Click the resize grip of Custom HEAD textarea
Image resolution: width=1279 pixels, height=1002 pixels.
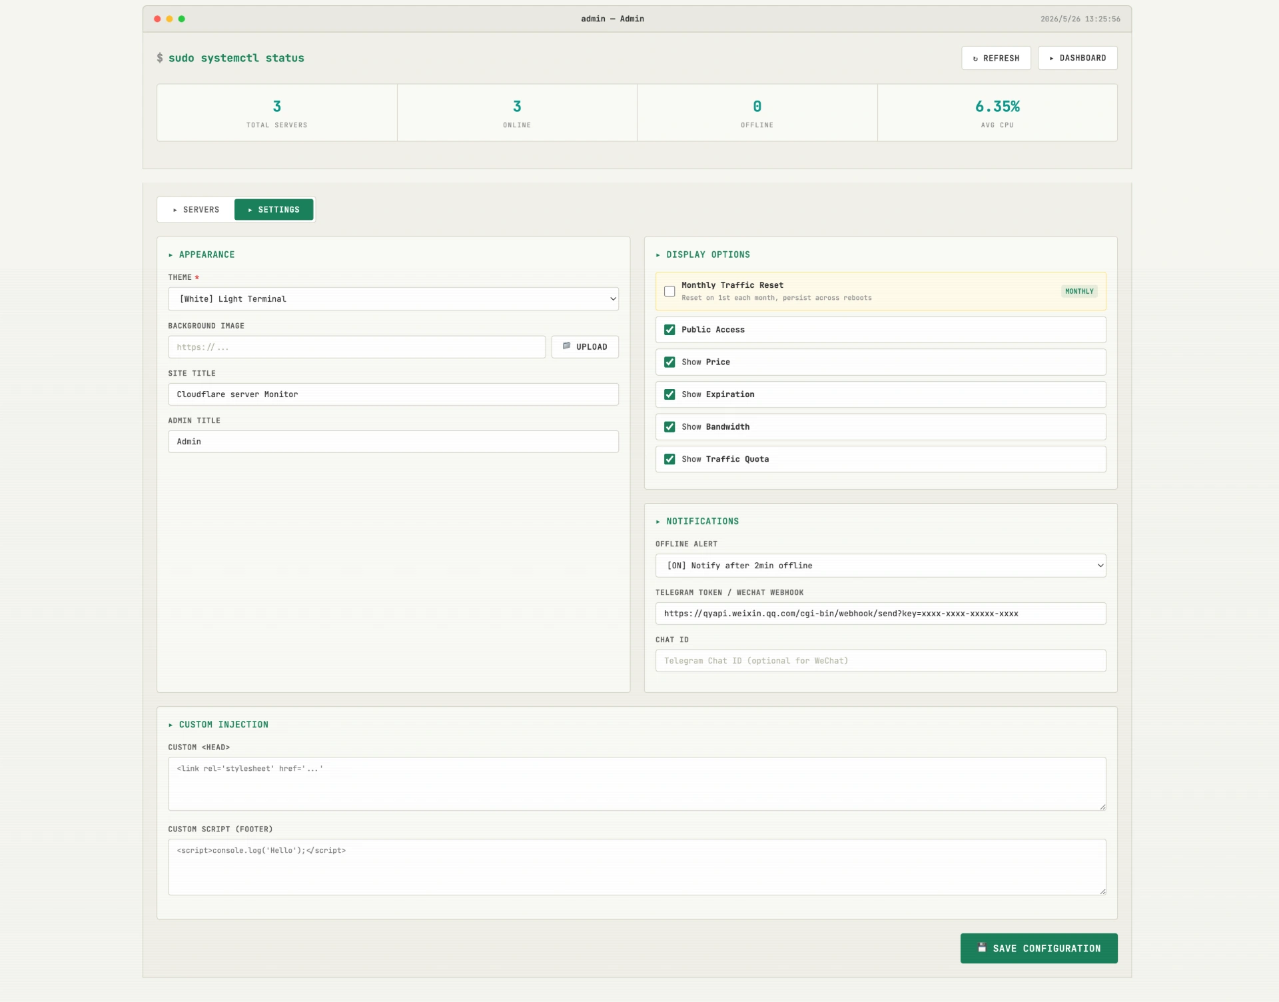[x=1102, y=807]
